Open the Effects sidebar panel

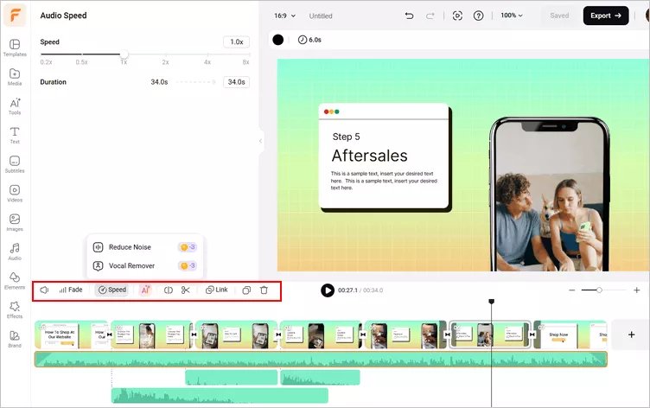tap(15, 309)
